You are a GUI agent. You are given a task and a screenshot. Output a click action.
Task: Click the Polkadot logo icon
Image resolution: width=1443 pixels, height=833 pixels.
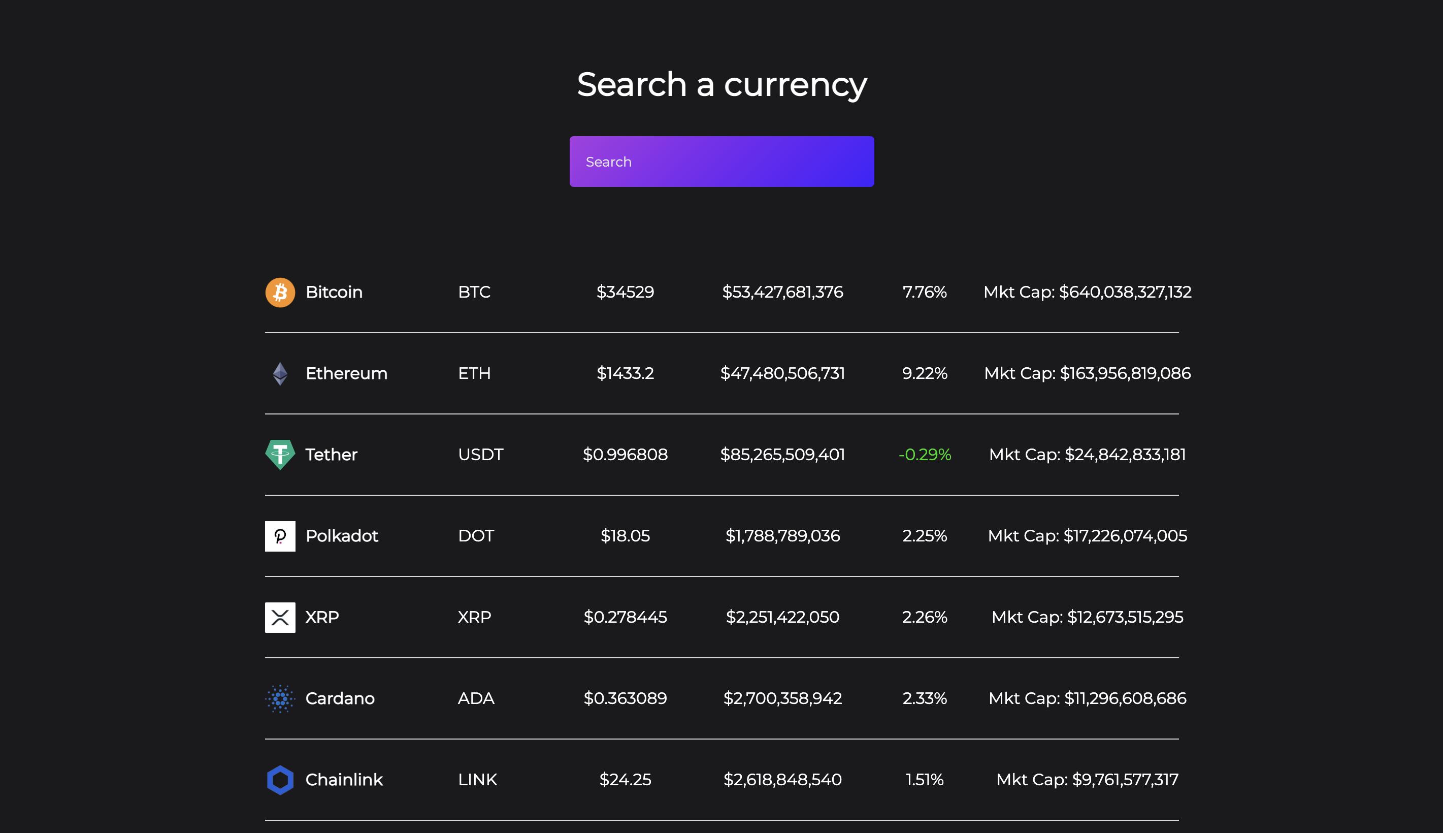click(280, 536)
